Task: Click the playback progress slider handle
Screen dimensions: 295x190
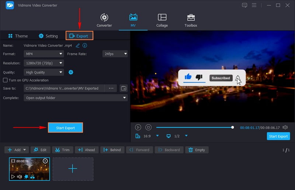Action: pyautogui.click(x=232, y=127)
